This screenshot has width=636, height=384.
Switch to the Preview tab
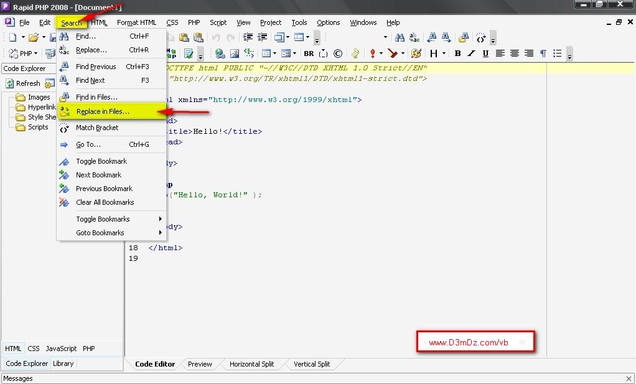pyautogui.click(x=200, y=364)
